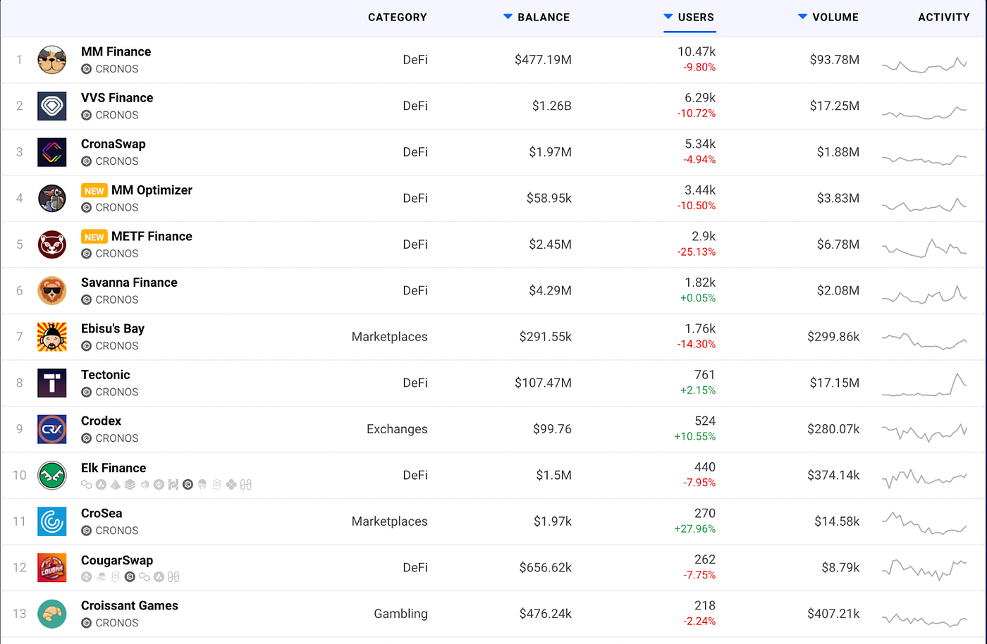Viewport: 987px width, 644px height.
Task: Click the NEW badge beside MM Optimizer
Action: tap(94, 191)
